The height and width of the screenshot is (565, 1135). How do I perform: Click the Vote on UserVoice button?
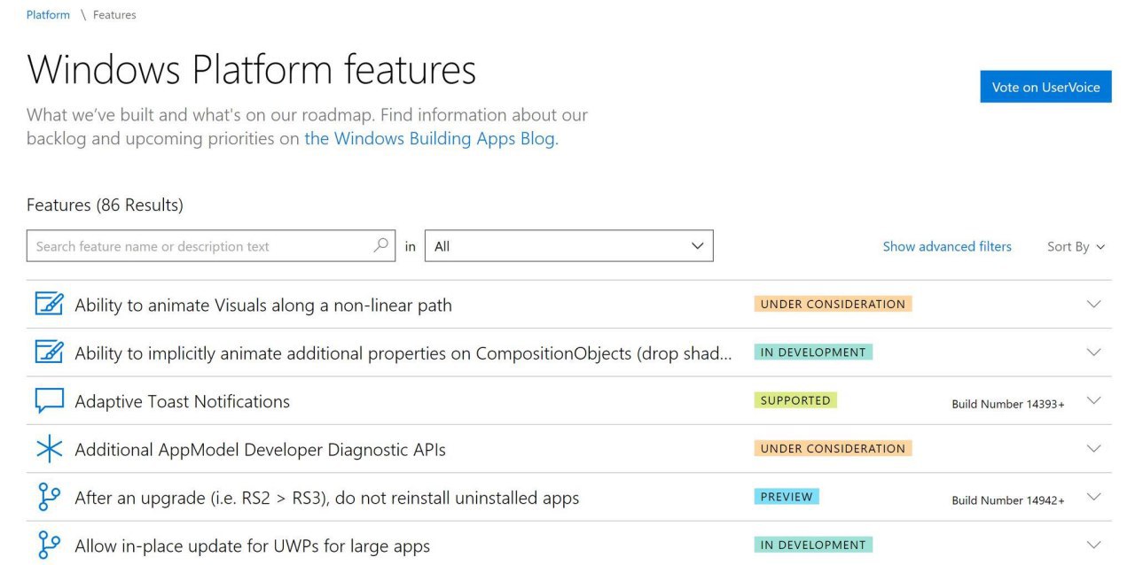pos(1045,87)
